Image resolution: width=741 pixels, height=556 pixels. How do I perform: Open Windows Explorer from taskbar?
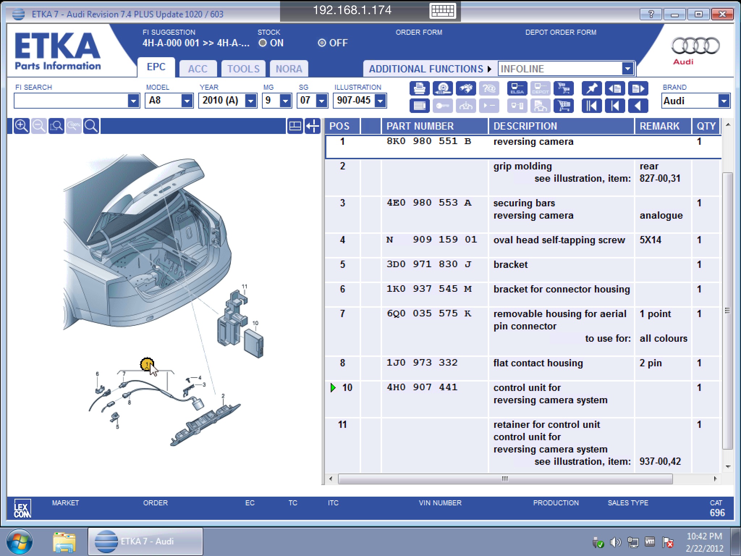click(x=64, y=542)
